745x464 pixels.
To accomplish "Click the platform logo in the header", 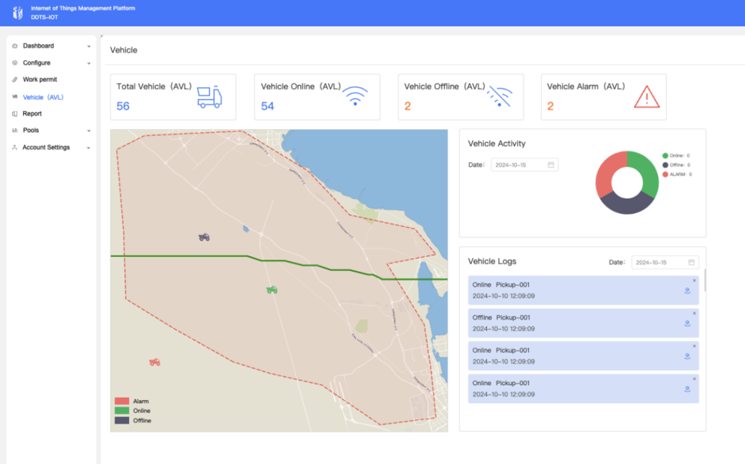I will pos(18,13).
